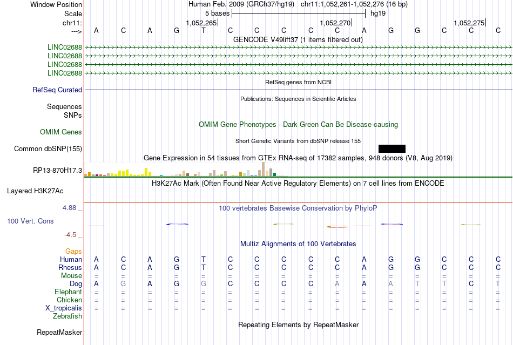Select the Scale track label
Screen dimensions: 513x345
73,13
